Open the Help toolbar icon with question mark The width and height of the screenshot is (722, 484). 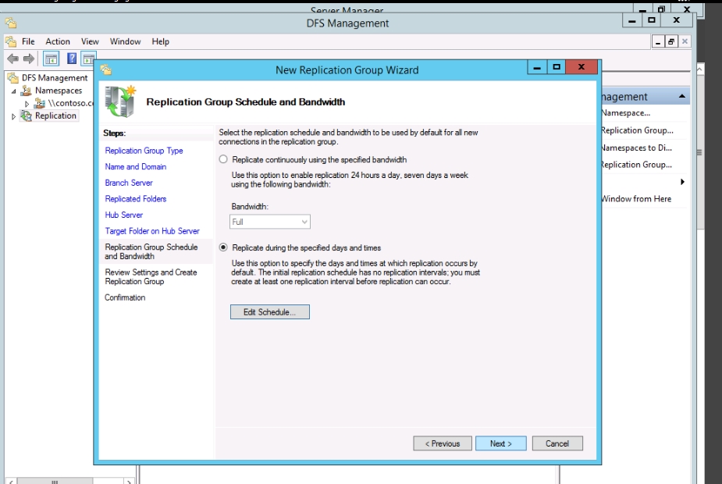(72, 59)
